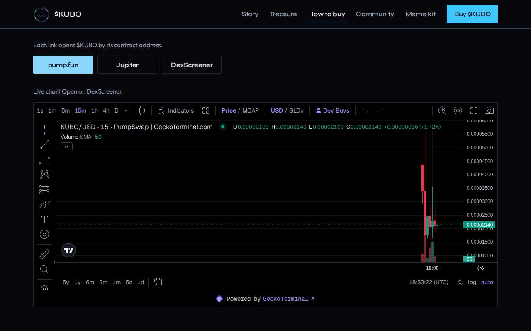Viewport: 531px width, 331px height.
Task: Set chart interval to 1h
Action: click(x=95, y=110)
